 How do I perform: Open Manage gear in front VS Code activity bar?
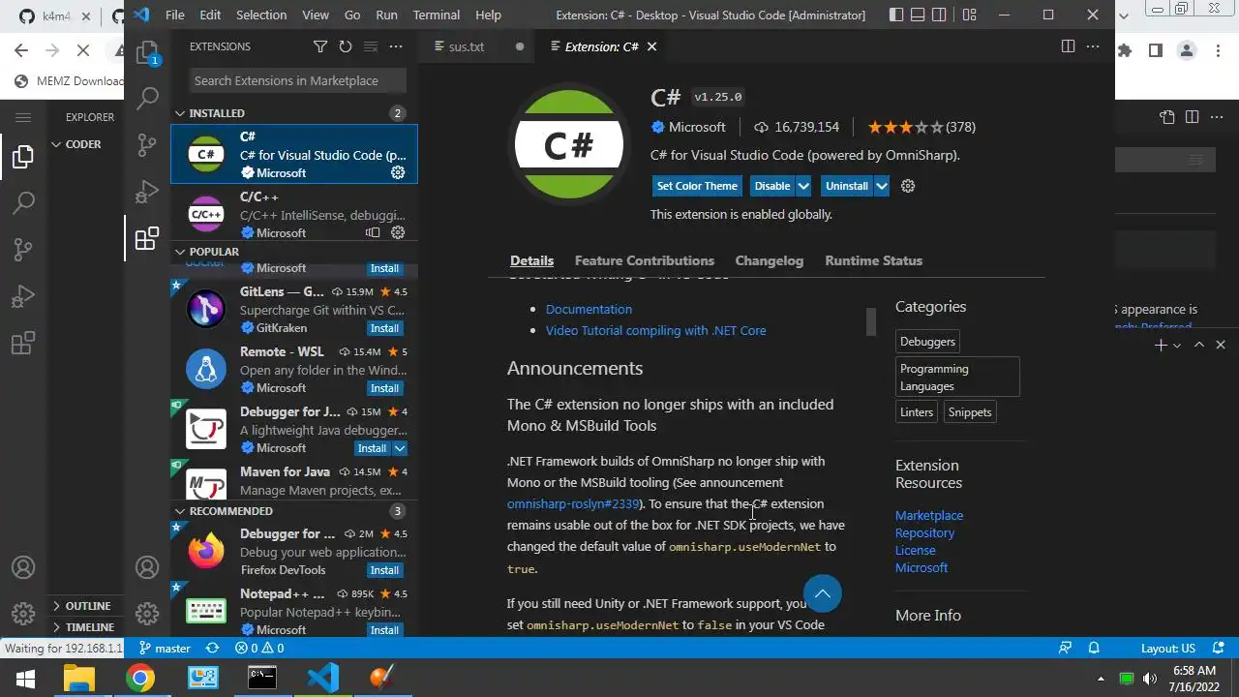coord(147,613)
